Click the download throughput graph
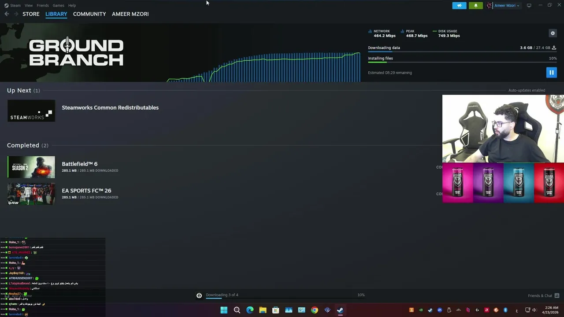Image resolution: width=564 pixels, height=317 pixels. [263, 67]
